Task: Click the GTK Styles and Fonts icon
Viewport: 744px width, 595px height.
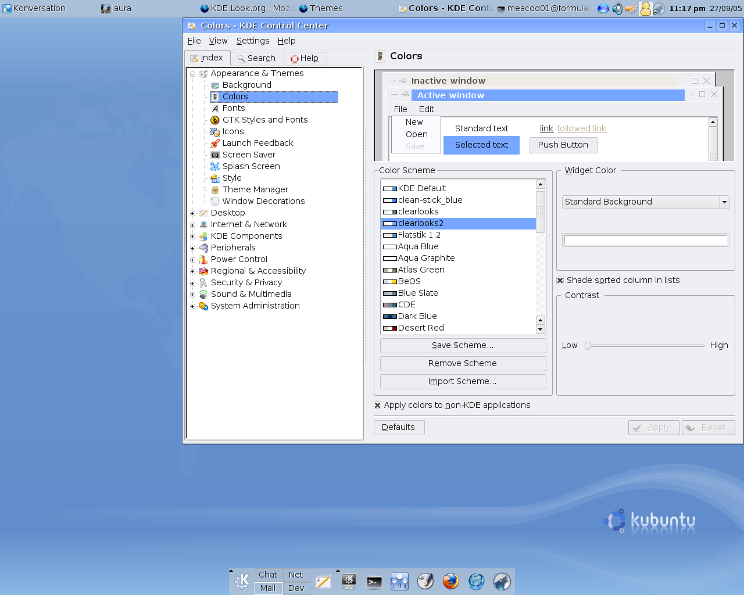Action: point(215,120)
